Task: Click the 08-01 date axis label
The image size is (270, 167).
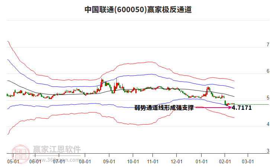Action: click(85, 161)
